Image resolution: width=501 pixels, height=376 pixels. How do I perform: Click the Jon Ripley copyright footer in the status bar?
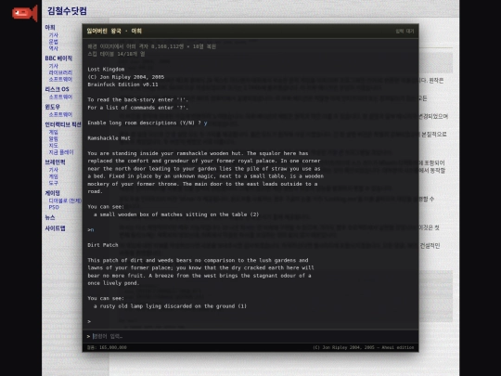(364, 347)
